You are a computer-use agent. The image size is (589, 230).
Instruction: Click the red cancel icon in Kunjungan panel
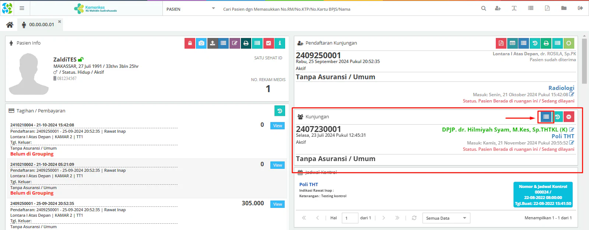click(569, 117)
